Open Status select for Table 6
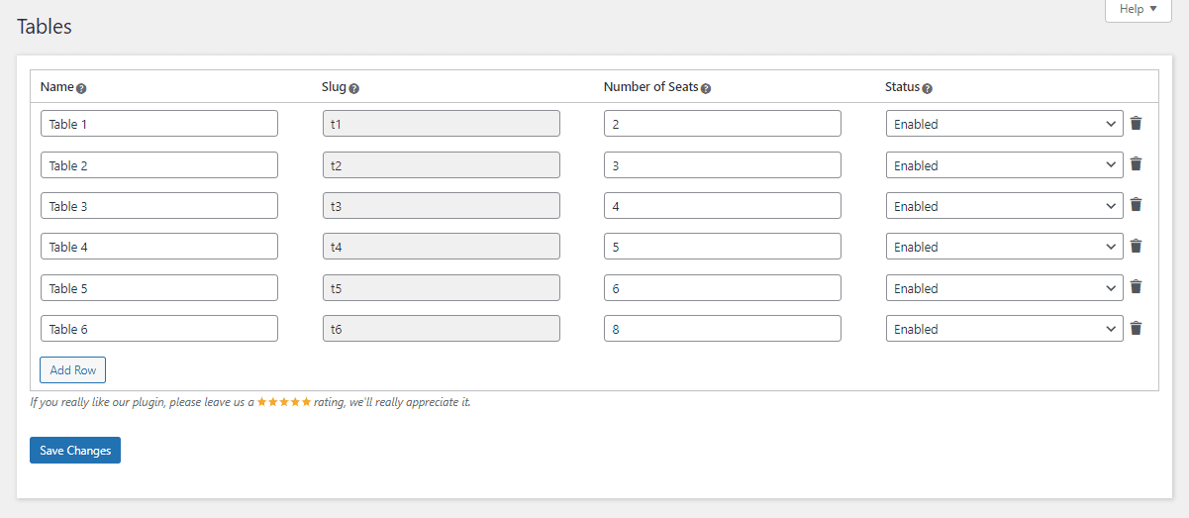 [1004, 329]
